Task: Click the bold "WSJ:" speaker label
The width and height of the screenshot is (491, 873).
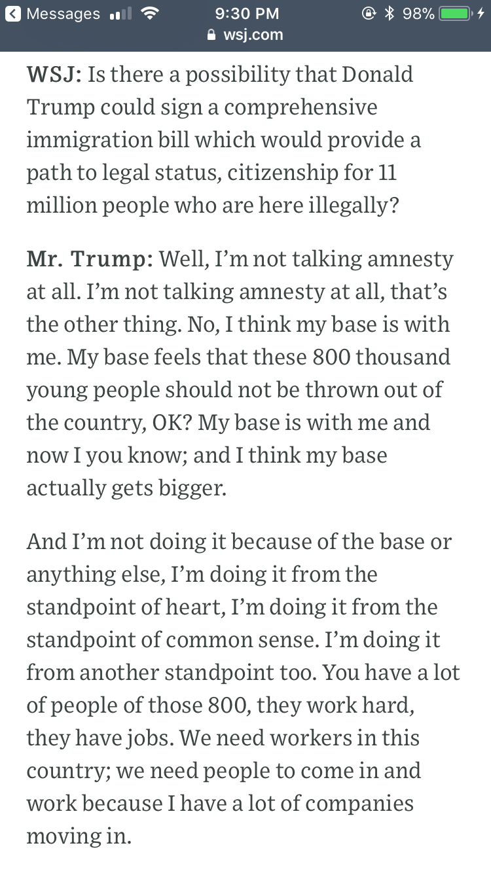Action: click(x=54, y=75)
